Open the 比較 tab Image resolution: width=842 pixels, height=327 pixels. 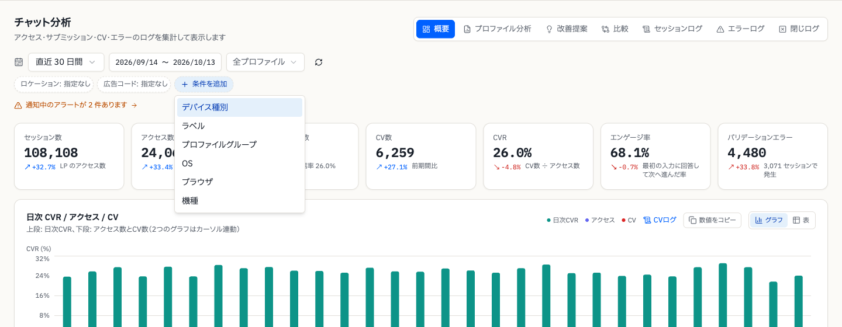615,29
